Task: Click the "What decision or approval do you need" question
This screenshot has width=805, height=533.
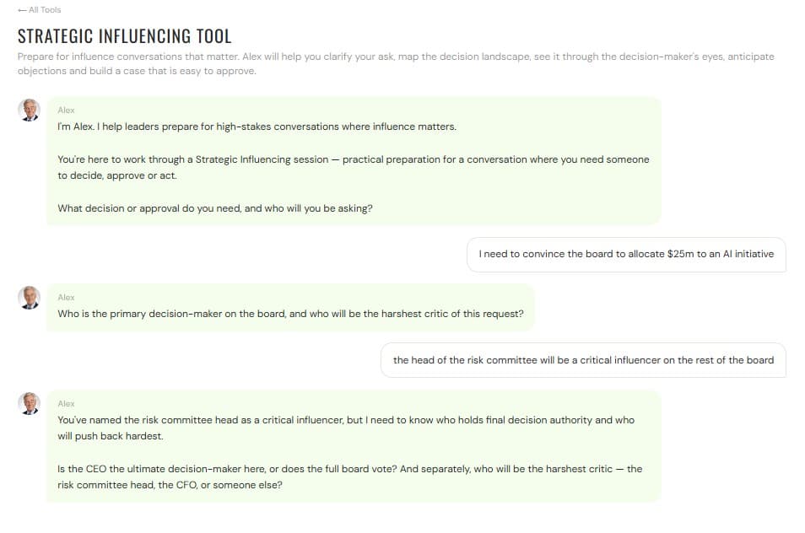Action: pyautogui.click(x=214, y=208)
